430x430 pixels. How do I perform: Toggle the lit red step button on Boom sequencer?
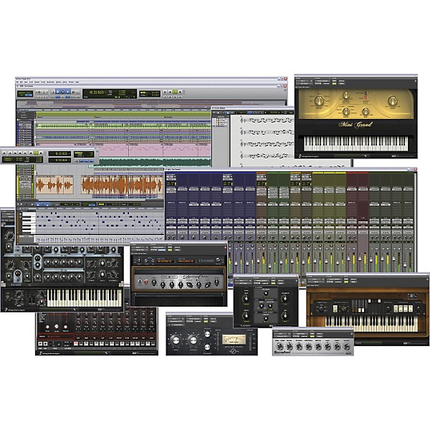tap(77, 343)
